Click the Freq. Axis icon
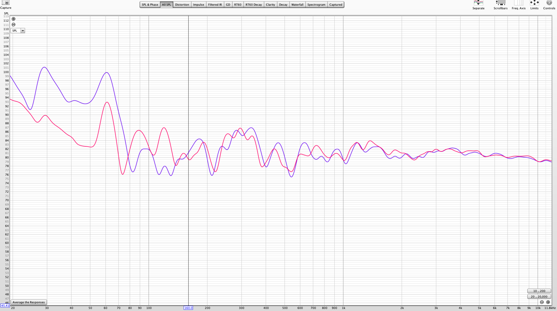Image resolution: width=557 pixels, height=311 pixels. coord(518,3)
